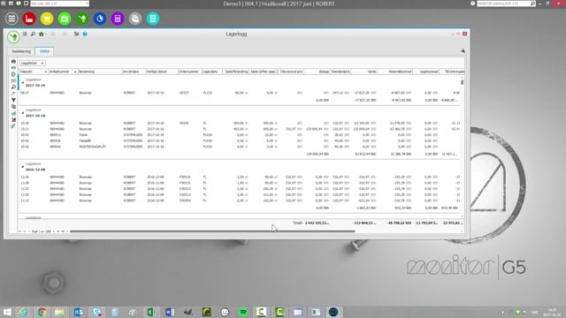Screen dimensions: 566x318
Task: Sort by Verkligt datum column header
Action: (x=161, y=72)
